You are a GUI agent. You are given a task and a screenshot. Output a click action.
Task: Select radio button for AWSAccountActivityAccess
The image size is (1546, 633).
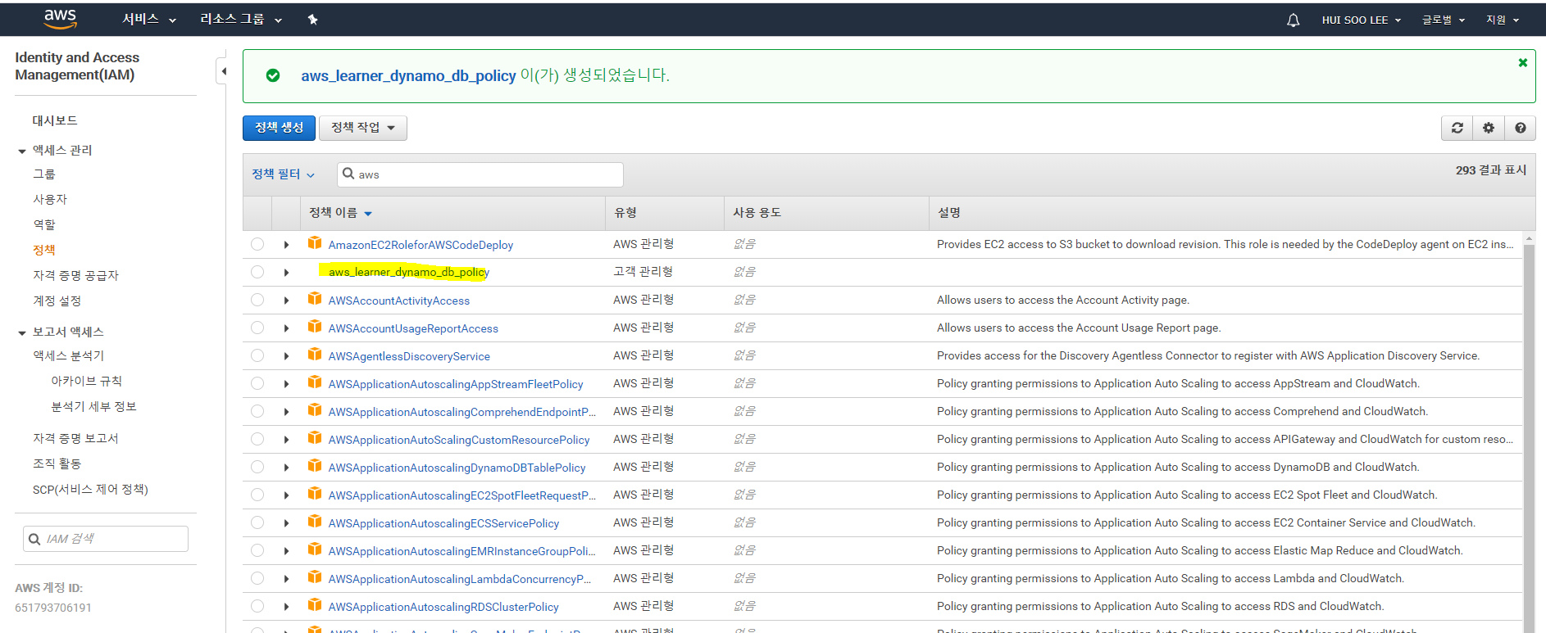coord(257,300)
